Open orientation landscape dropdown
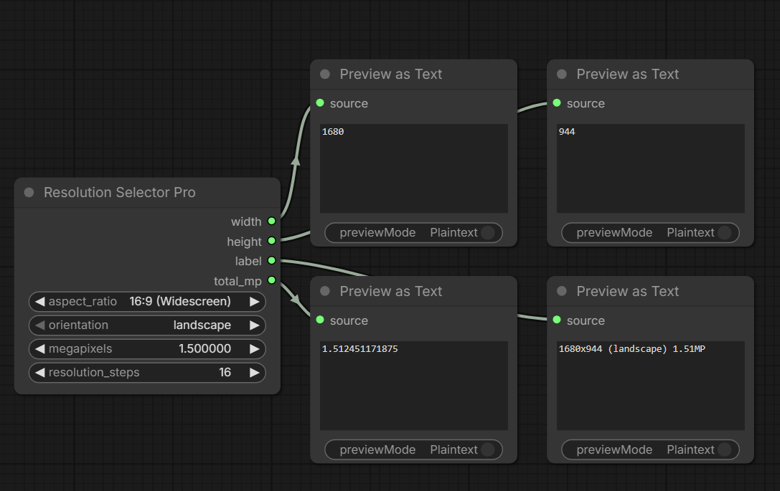 (147, 325)
